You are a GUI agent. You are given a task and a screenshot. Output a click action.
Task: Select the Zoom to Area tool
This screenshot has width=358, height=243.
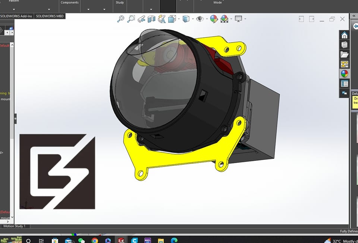tap(131, 19)
